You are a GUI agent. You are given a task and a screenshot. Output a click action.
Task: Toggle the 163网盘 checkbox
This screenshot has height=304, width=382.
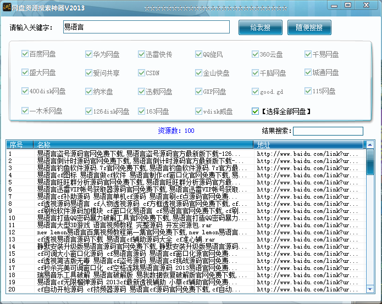pyautogui.click(x=141, y=111)
